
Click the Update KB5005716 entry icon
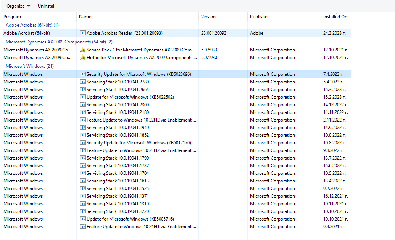click(x=82, y=219)
